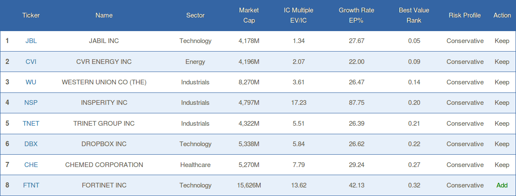Screen dimensions: 516x196
Task: Click the 29.24 growth rate value
Action: [x=357, y=165]
